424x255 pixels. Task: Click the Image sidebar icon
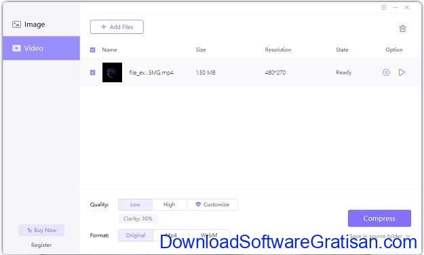click(x=16, y=24)
